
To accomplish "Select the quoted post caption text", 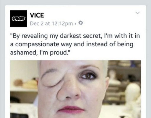I will pyautogui.click(x=75, y=44).
